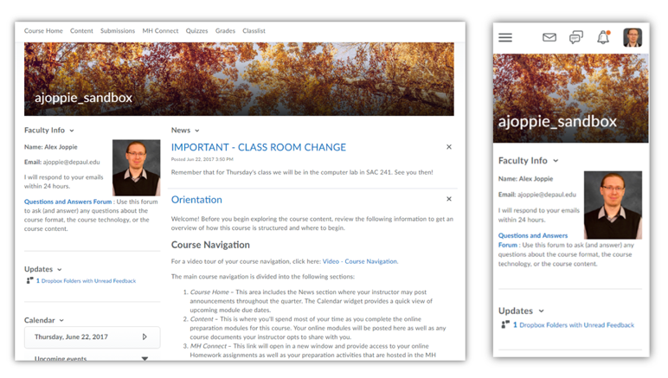Click the next-day arrow beside Thursday, June 22, 2017
668x378 pixels.
point(145,336)
